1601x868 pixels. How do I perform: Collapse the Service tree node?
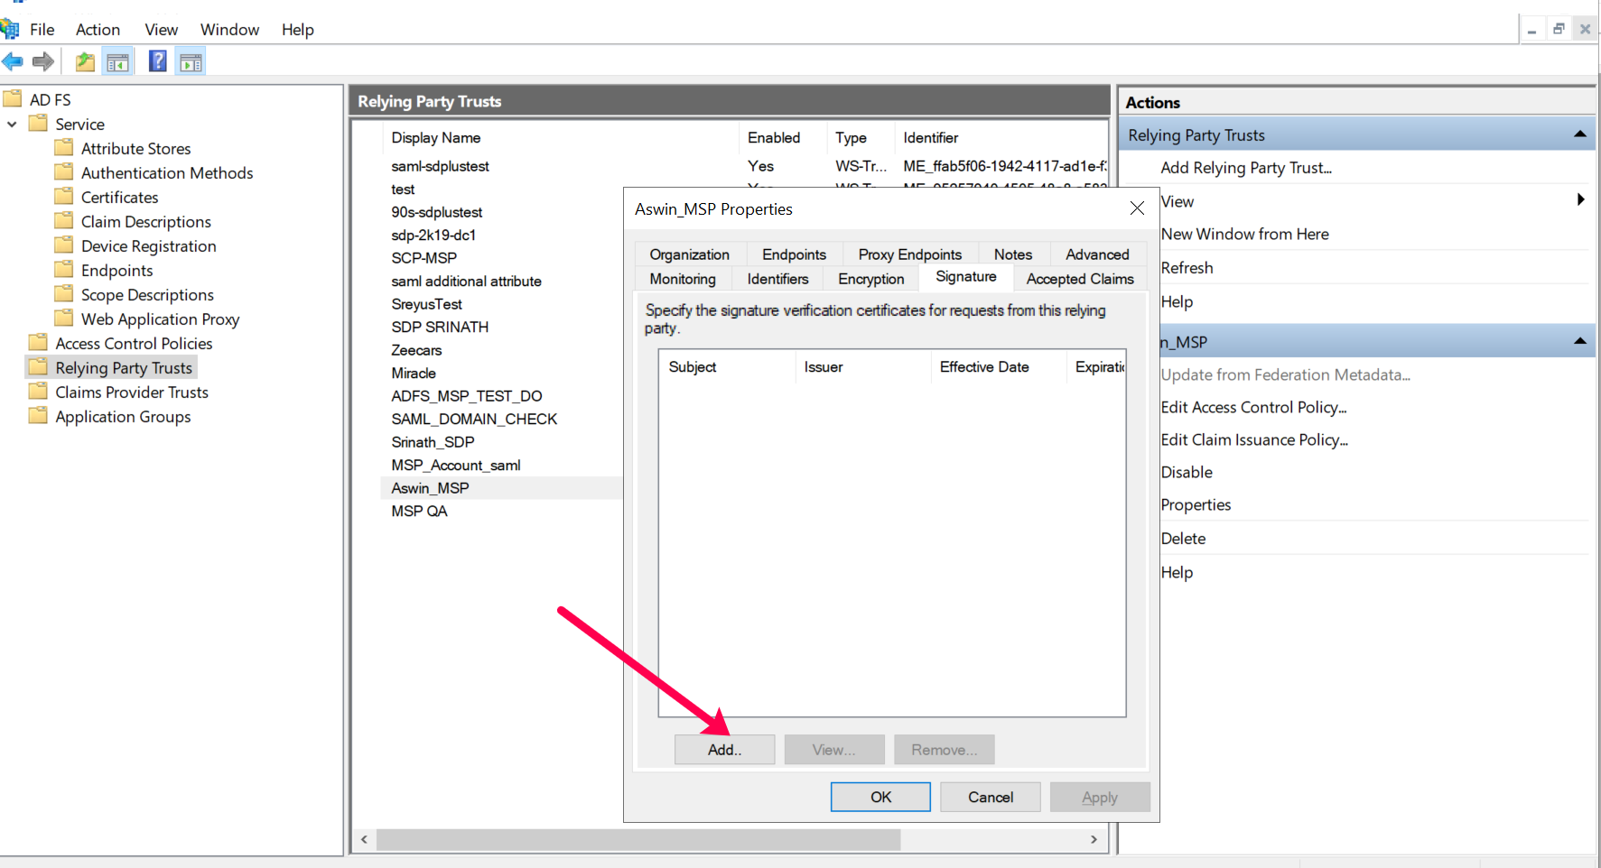(x=12, y=125)
